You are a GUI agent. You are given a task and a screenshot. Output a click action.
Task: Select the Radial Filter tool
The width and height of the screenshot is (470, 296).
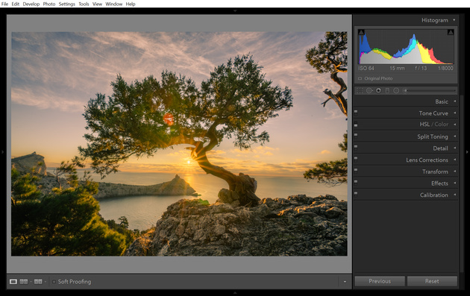[396, 90]
